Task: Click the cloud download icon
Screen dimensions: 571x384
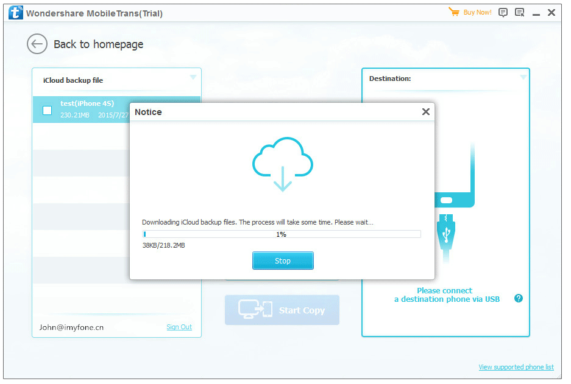Action: click(x=283, y=164)
